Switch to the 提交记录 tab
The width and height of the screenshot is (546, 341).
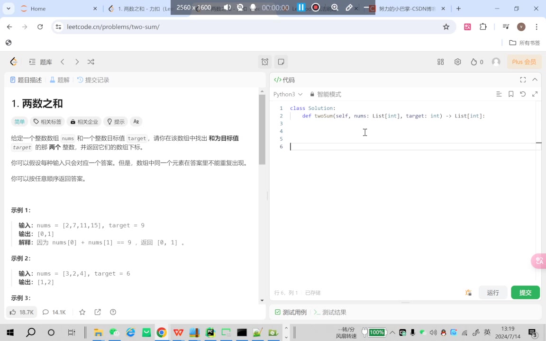[93, 80]
